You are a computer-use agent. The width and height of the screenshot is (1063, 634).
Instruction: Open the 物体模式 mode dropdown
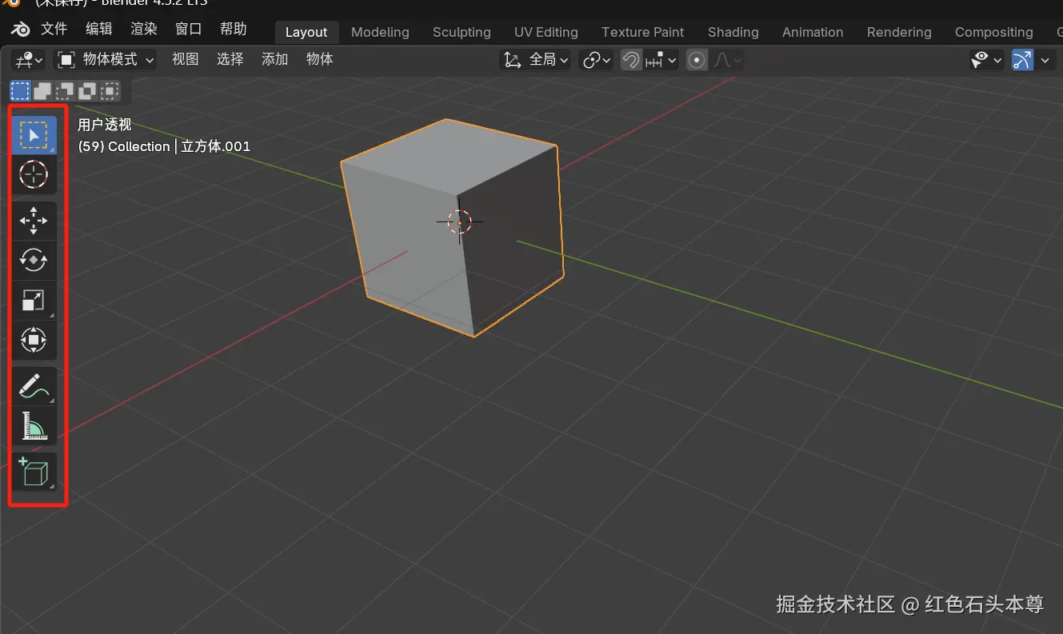pos(105,60)
